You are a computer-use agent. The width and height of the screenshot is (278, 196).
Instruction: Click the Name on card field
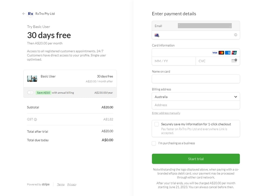196,79
